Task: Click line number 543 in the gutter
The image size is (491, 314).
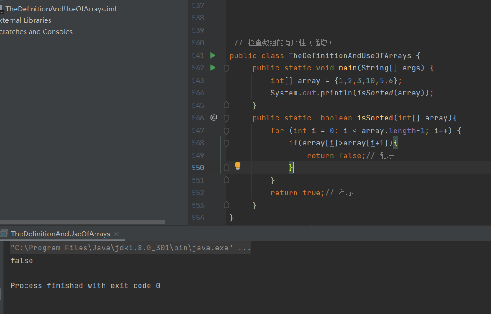Action: coord(198,80)
